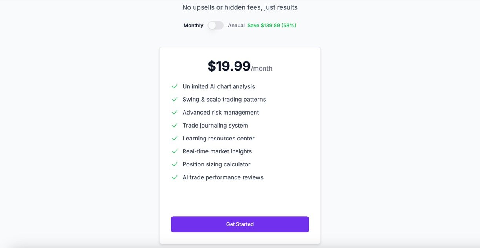Click the check icon beside Learning resources center
The width and height of the screenshot is (480, 248).
[175, 138]
